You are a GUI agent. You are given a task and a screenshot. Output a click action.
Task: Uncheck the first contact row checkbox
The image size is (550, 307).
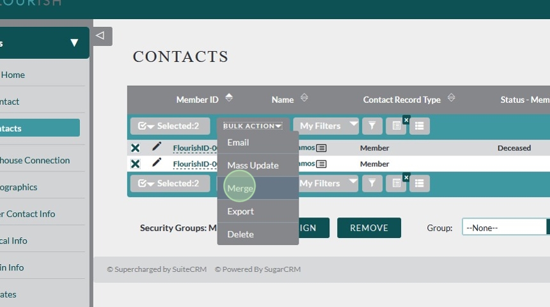[136, 148]
